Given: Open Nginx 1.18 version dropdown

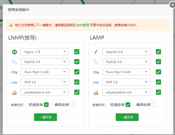Looking at the screenshot, I should click(x=45, y=52).
